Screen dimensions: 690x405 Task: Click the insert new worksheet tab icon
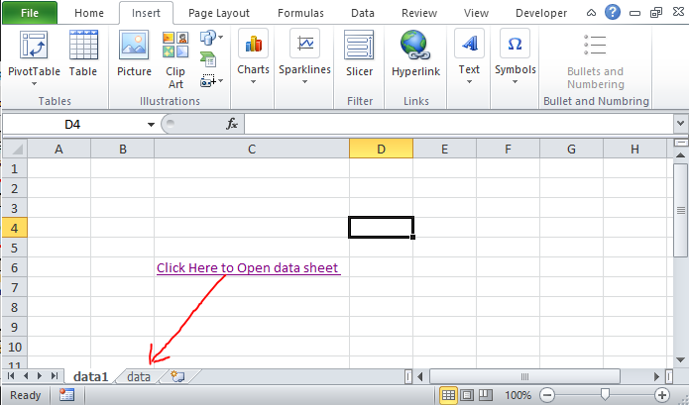coord(177,376)
